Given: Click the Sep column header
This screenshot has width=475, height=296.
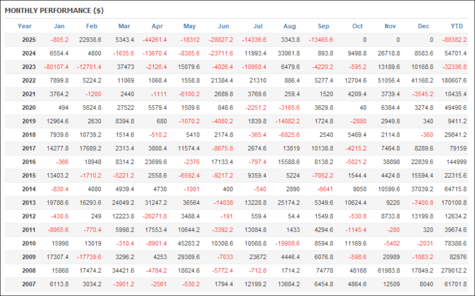Looking at the screenshot, I should click(x=323, y=26).
